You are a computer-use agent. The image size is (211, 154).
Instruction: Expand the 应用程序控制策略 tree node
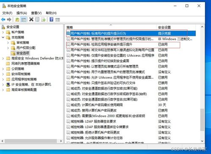pos(3,80)
